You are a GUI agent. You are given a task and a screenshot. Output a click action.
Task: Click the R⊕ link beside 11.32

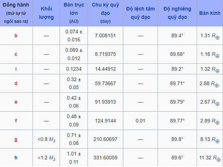(x=215, y=158)
